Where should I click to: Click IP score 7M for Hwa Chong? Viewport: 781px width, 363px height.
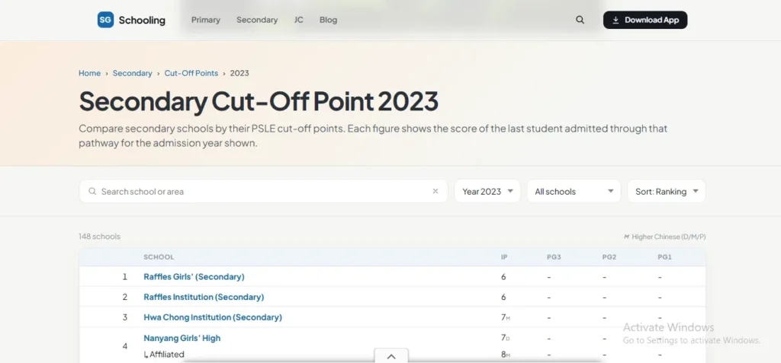(x=506, y=317)
